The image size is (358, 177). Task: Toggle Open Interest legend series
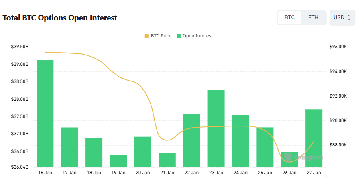197,36
